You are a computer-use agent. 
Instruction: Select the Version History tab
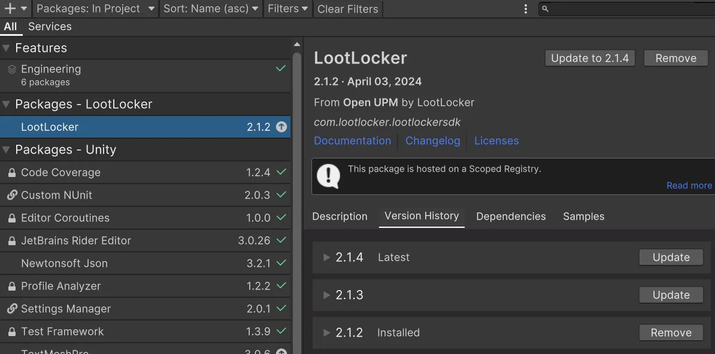[422, 216]
